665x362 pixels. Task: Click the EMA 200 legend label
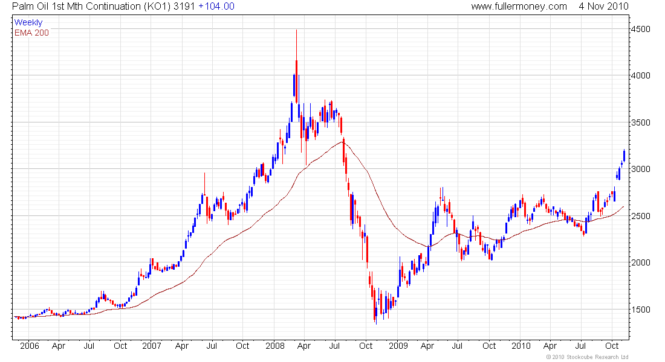click(x=31, y=33)
